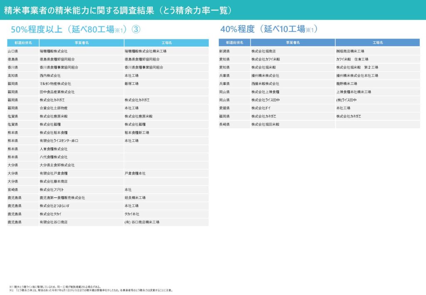
Task: Click the factory name (有) 谷口商店精米工場
Action: 142,222
